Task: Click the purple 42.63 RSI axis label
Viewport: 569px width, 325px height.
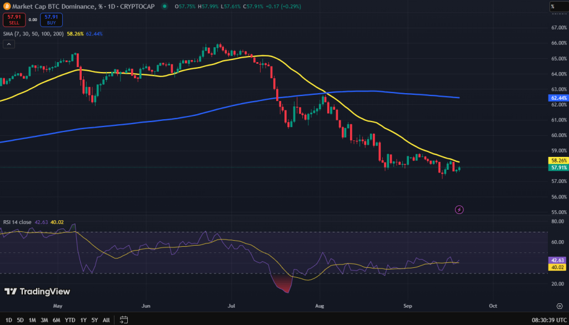Action: coord(557,260)
